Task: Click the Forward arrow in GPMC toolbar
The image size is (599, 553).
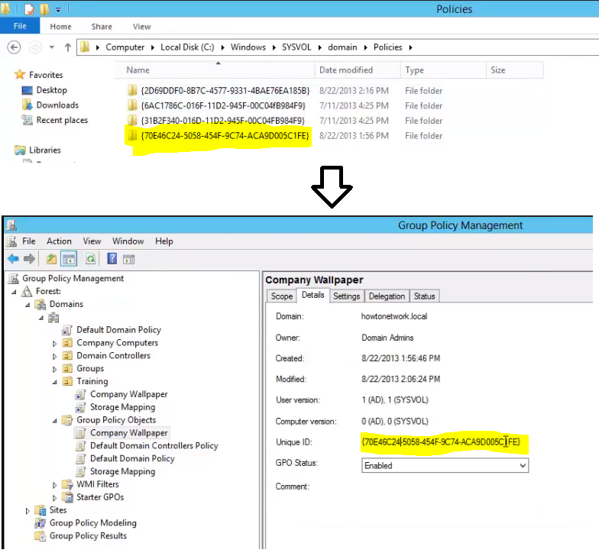Action: 29,259
